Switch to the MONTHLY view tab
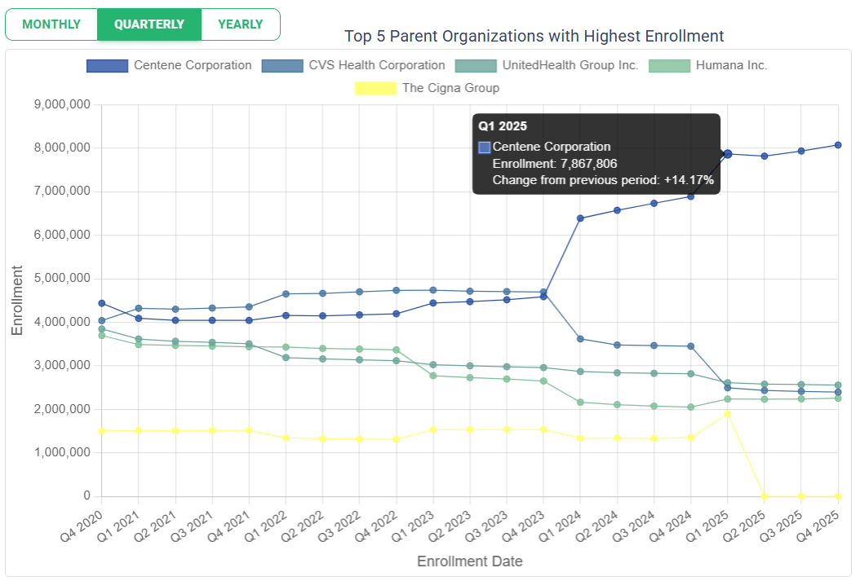The image size is (860, 581). 51,24
